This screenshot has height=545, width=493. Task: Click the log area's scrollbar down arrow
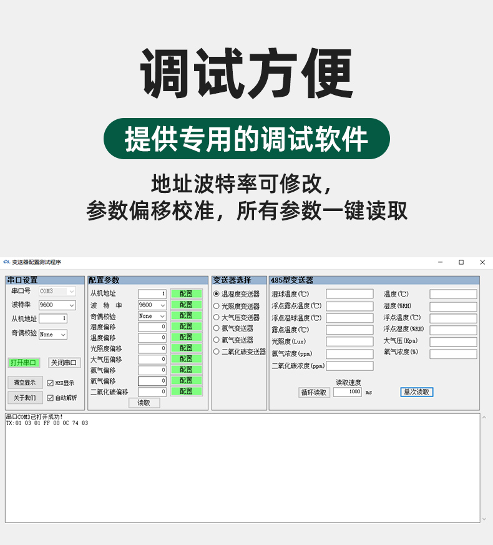pyautogui.click(x=484, y=518)
